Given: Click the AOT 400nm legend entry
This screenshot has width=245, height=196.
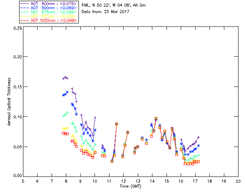Looking at the screenshot, I should [49, 3].
